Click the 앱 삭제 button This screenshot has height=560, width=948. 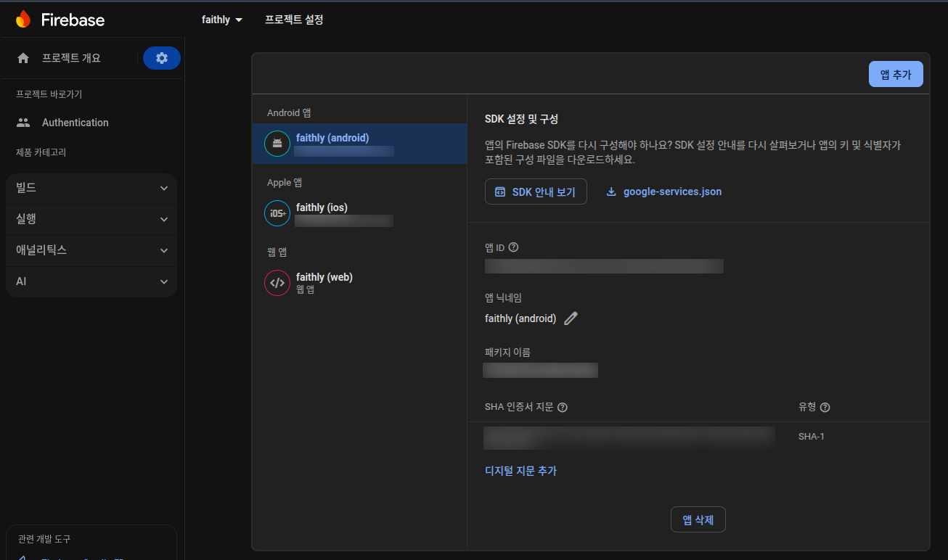tap(698, 519)
